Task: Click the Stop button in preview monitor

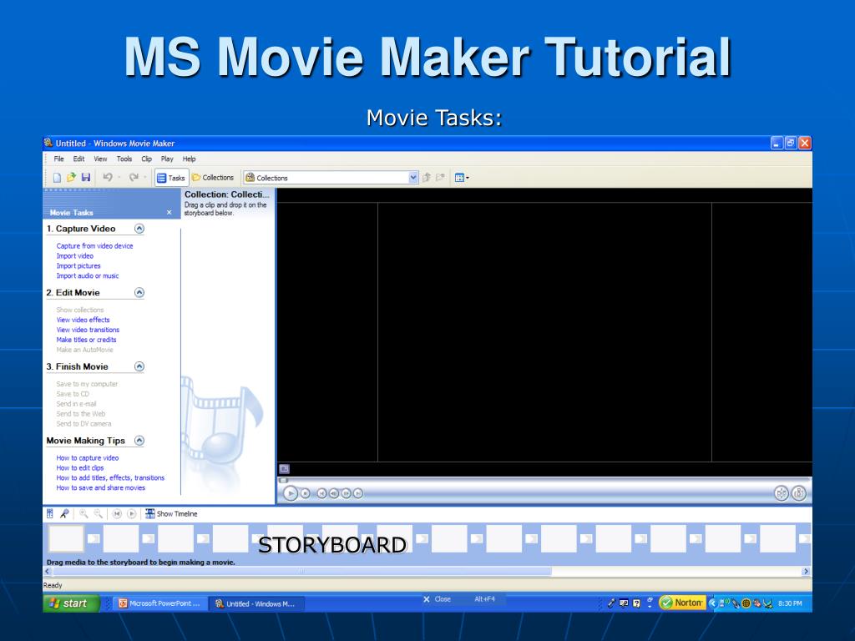Action: 306,494
